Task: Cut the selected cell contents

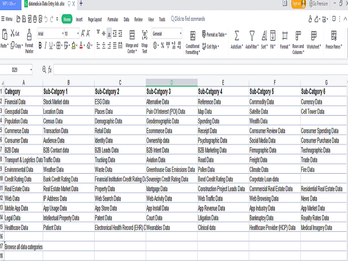Action: coord(15,33)
